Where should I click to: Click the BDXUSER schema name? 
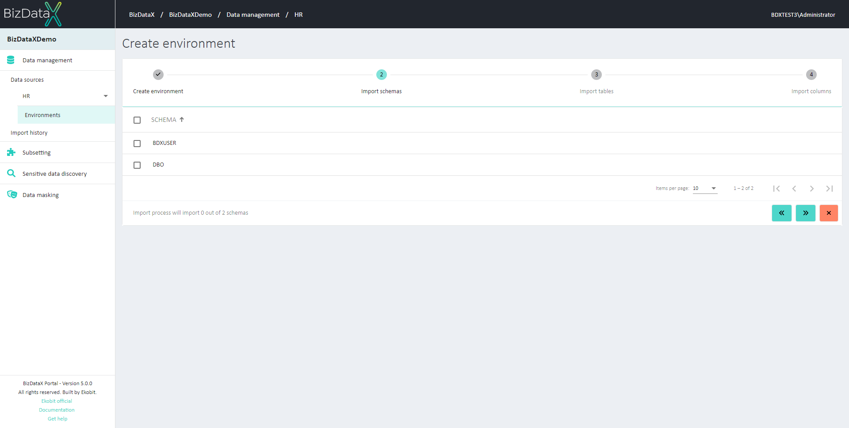coord(164,143)
